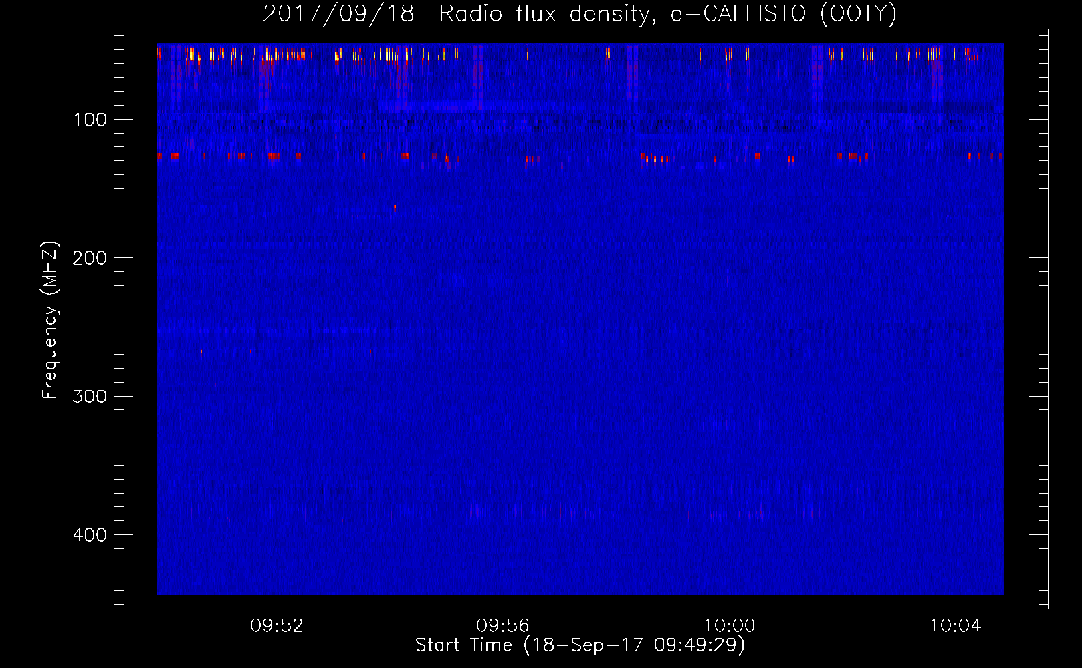1082x668 pixels.
Task: Click the '400' frequency tick label
Action: point(90,535)
